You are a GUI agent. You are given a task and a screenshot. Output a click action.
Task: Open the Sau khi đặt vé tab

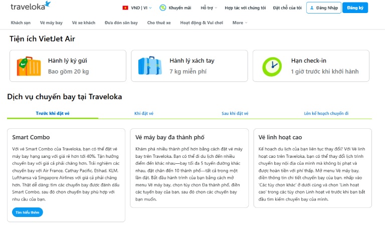point(235,113)
